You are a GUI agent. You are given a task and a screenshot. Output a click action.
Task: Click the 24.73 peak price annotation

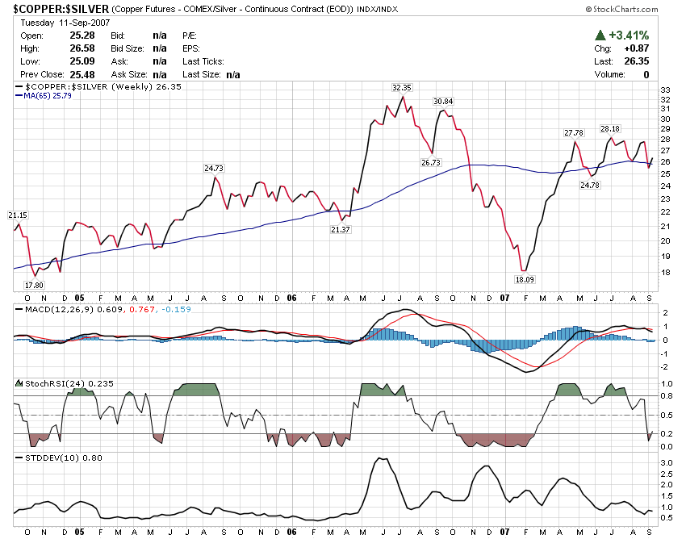coord(213,168)
